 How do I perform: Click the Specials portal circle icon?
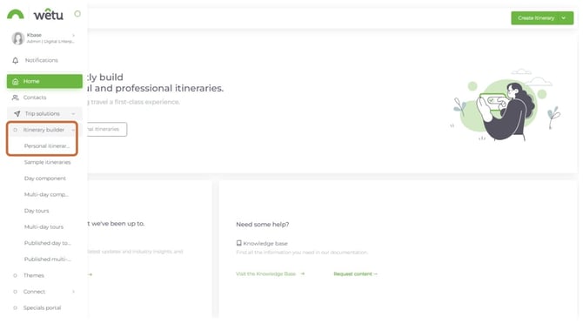[16, 308]
